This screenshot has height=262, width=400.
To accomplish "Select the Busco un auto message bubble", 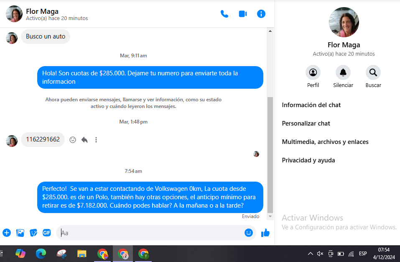I will 46,36.
